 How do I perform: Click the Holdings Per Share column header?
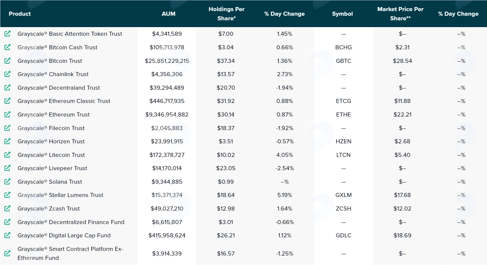[x=226, y=14]
